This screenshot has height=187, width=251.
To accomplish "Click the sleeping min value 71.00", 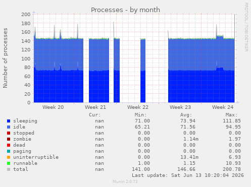I will (x=142, y=121).
